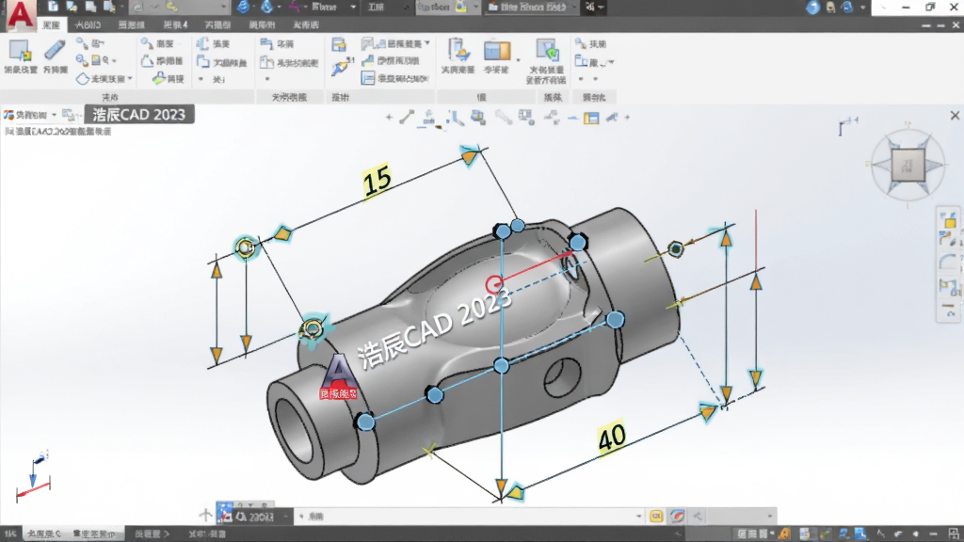Click the user account icon in title bar
This screenshot has width=964, height=542.
(x=830, y=8)
